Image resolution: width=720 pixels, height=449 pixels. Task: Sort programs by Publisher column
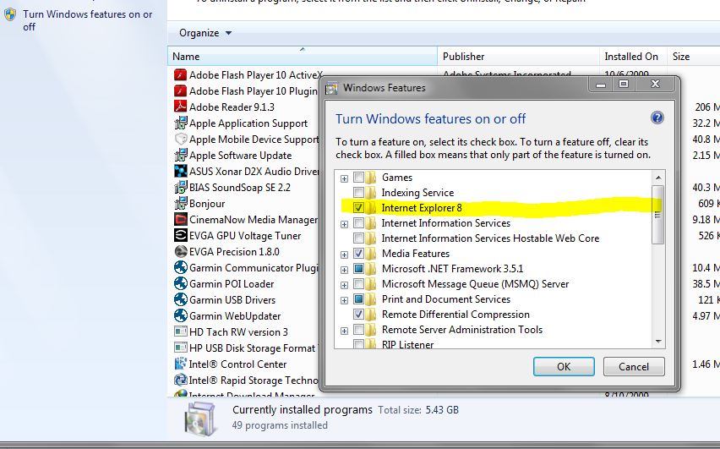pyautogui.click(x=518, y=56)
